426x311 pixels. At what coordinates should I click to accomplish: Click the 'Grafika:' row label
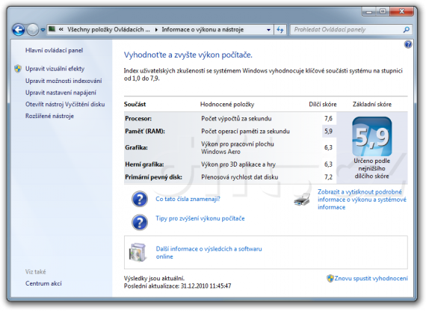coord(136,147)
